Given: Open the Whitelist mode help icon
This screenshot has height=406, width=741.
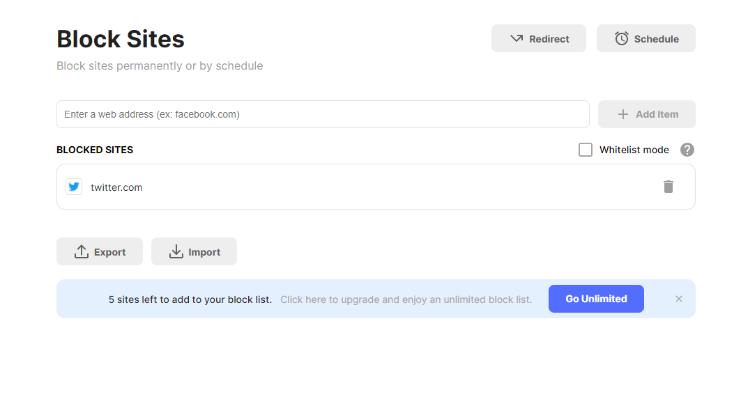Looking at the screenshot, I should pyautogui.click(x=687, y=150).
